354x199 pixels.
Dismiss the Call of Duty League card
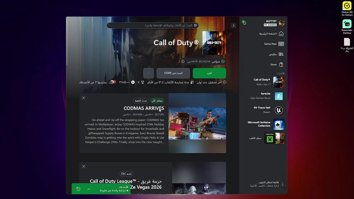click(84, 166)
